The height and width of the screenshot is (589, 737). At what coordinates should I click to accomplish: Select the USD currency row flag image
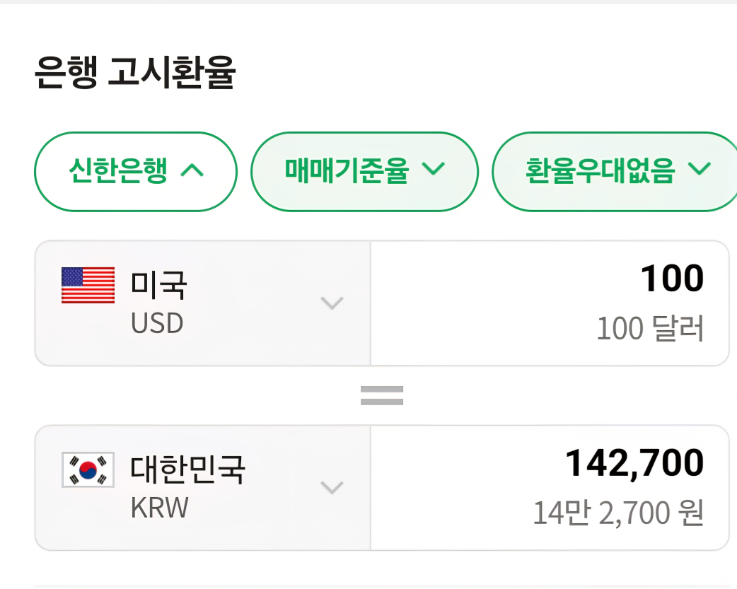click(x=86, y=285)
